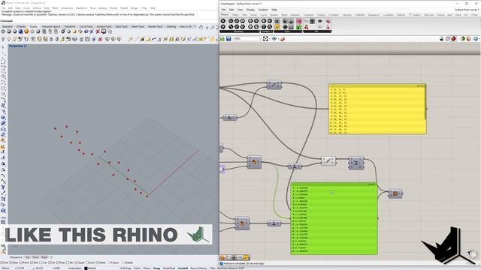Select the orange sphere component beside the green panel
Viewport: 481px width, 270px height.
(242, 223)
